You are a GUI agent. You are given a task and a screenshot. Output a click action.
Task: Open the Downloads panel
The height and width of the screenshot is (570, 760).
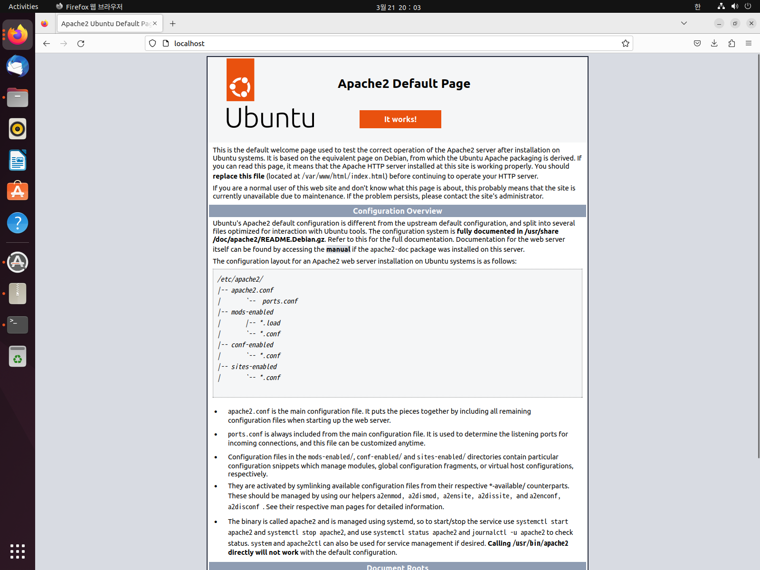[x=714, y=43]
